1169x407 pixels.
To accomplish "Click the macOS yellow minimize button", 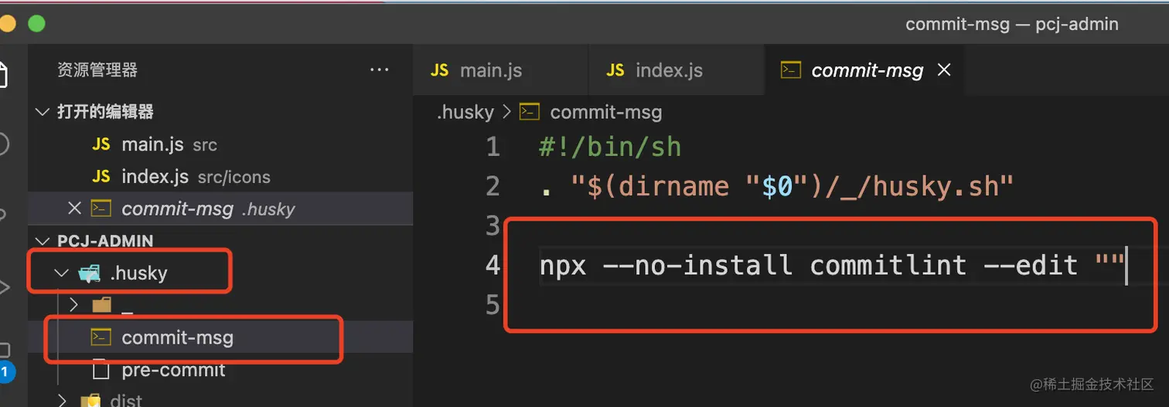I will (x=7, y=23).
